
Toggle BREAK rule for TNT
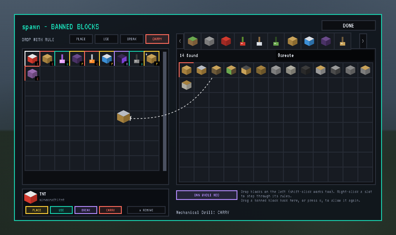[86, 210]
